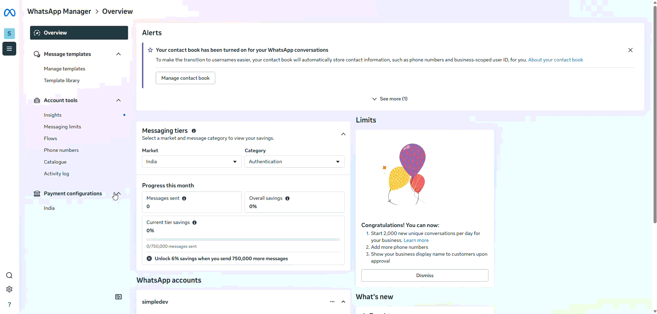This screenshot has height=314, width=657.
Task: Click the 'Progress this month' heading
Action: [168, 185]
